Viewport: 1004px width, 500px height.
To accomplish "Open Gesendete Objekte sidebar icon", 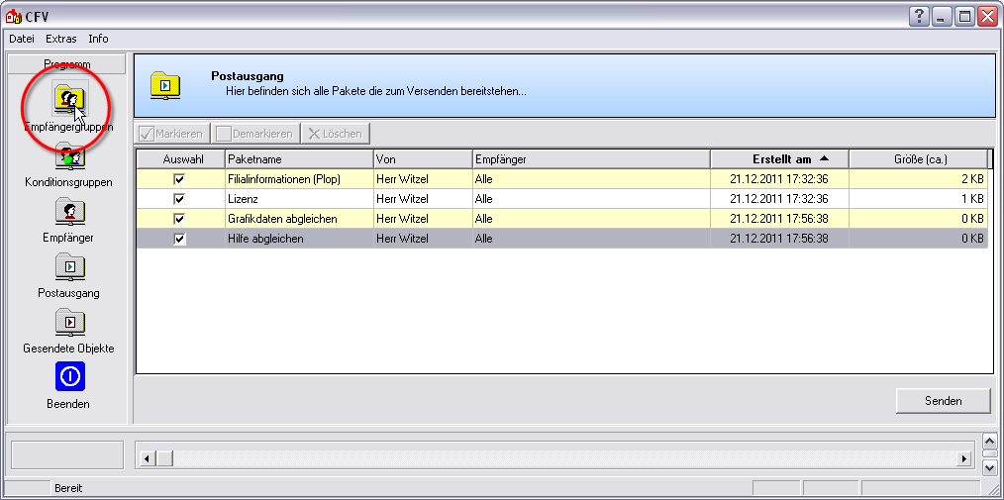I will pos(69,323).
